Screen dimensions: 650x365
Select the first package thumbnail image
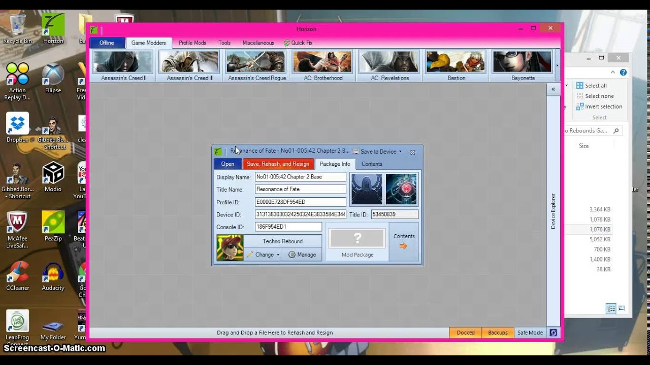(367, 189)
